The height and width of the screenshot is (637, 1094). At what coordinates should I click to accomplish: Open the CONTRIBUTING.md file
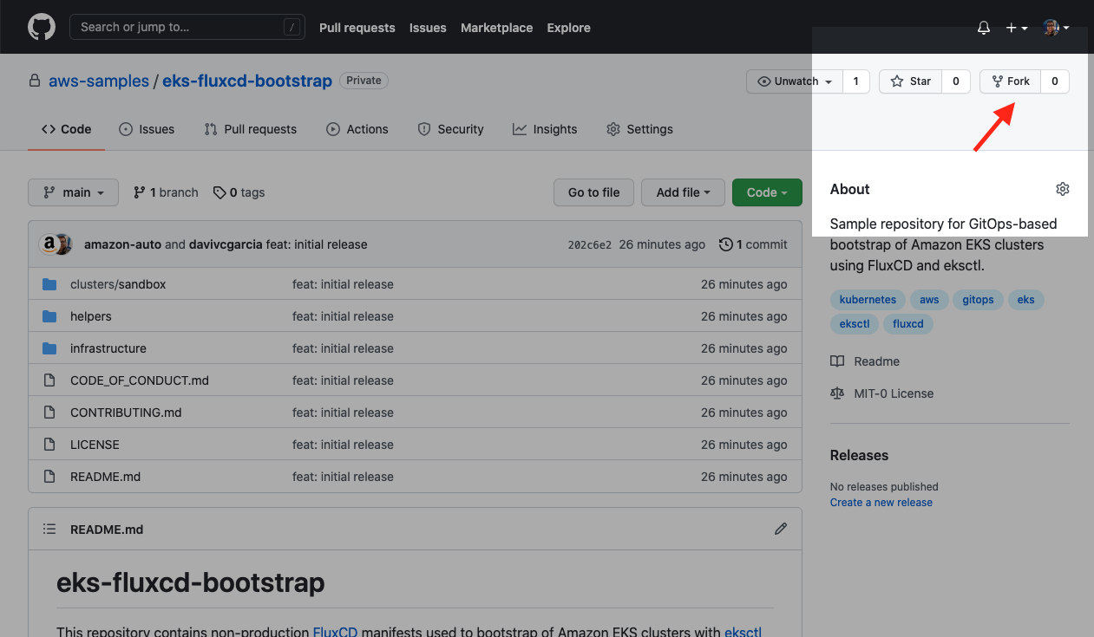[x=126, y=413]
